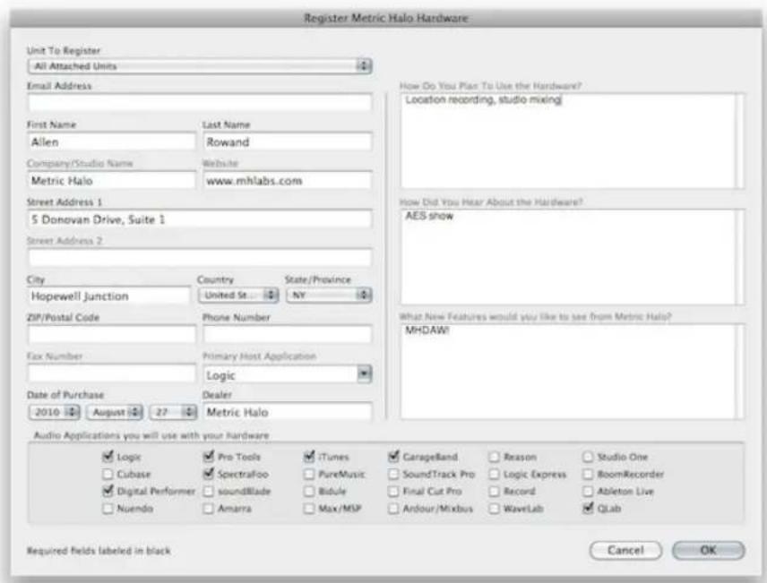Click the Fax Number field
This screenshot has height=583, width=767.
(111, 373)
